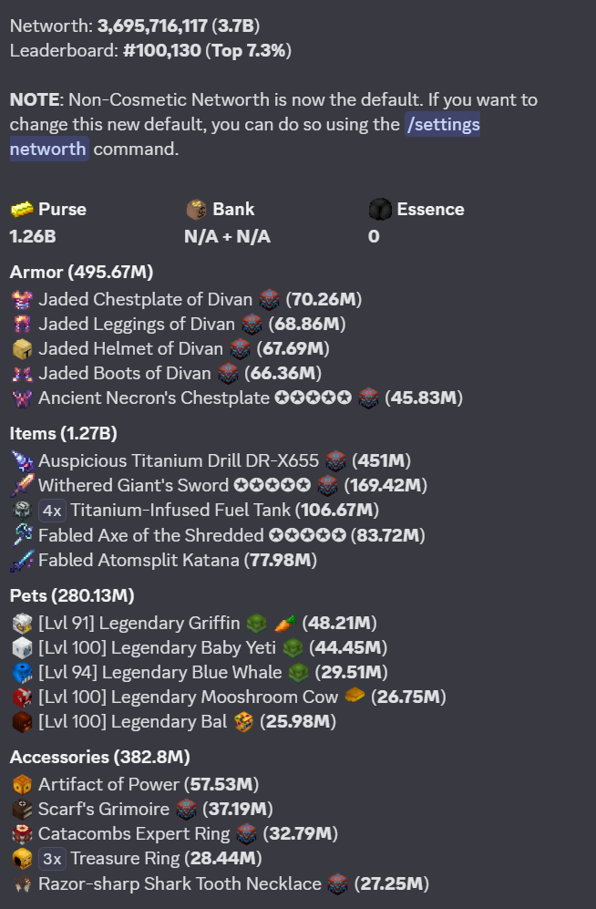The width and height of the screenshot is (596, 909).
Task: Click the Legendary Mooshroom Cow icon
Action: (22, 697)
